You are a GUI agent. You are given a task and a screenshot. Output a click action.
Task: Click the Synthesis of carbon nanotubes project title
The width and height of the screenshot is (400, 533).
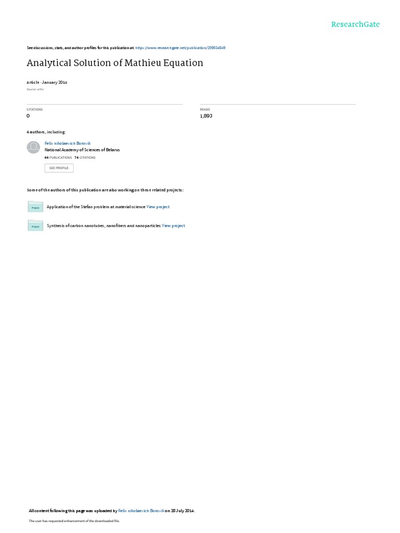point(104,226)
